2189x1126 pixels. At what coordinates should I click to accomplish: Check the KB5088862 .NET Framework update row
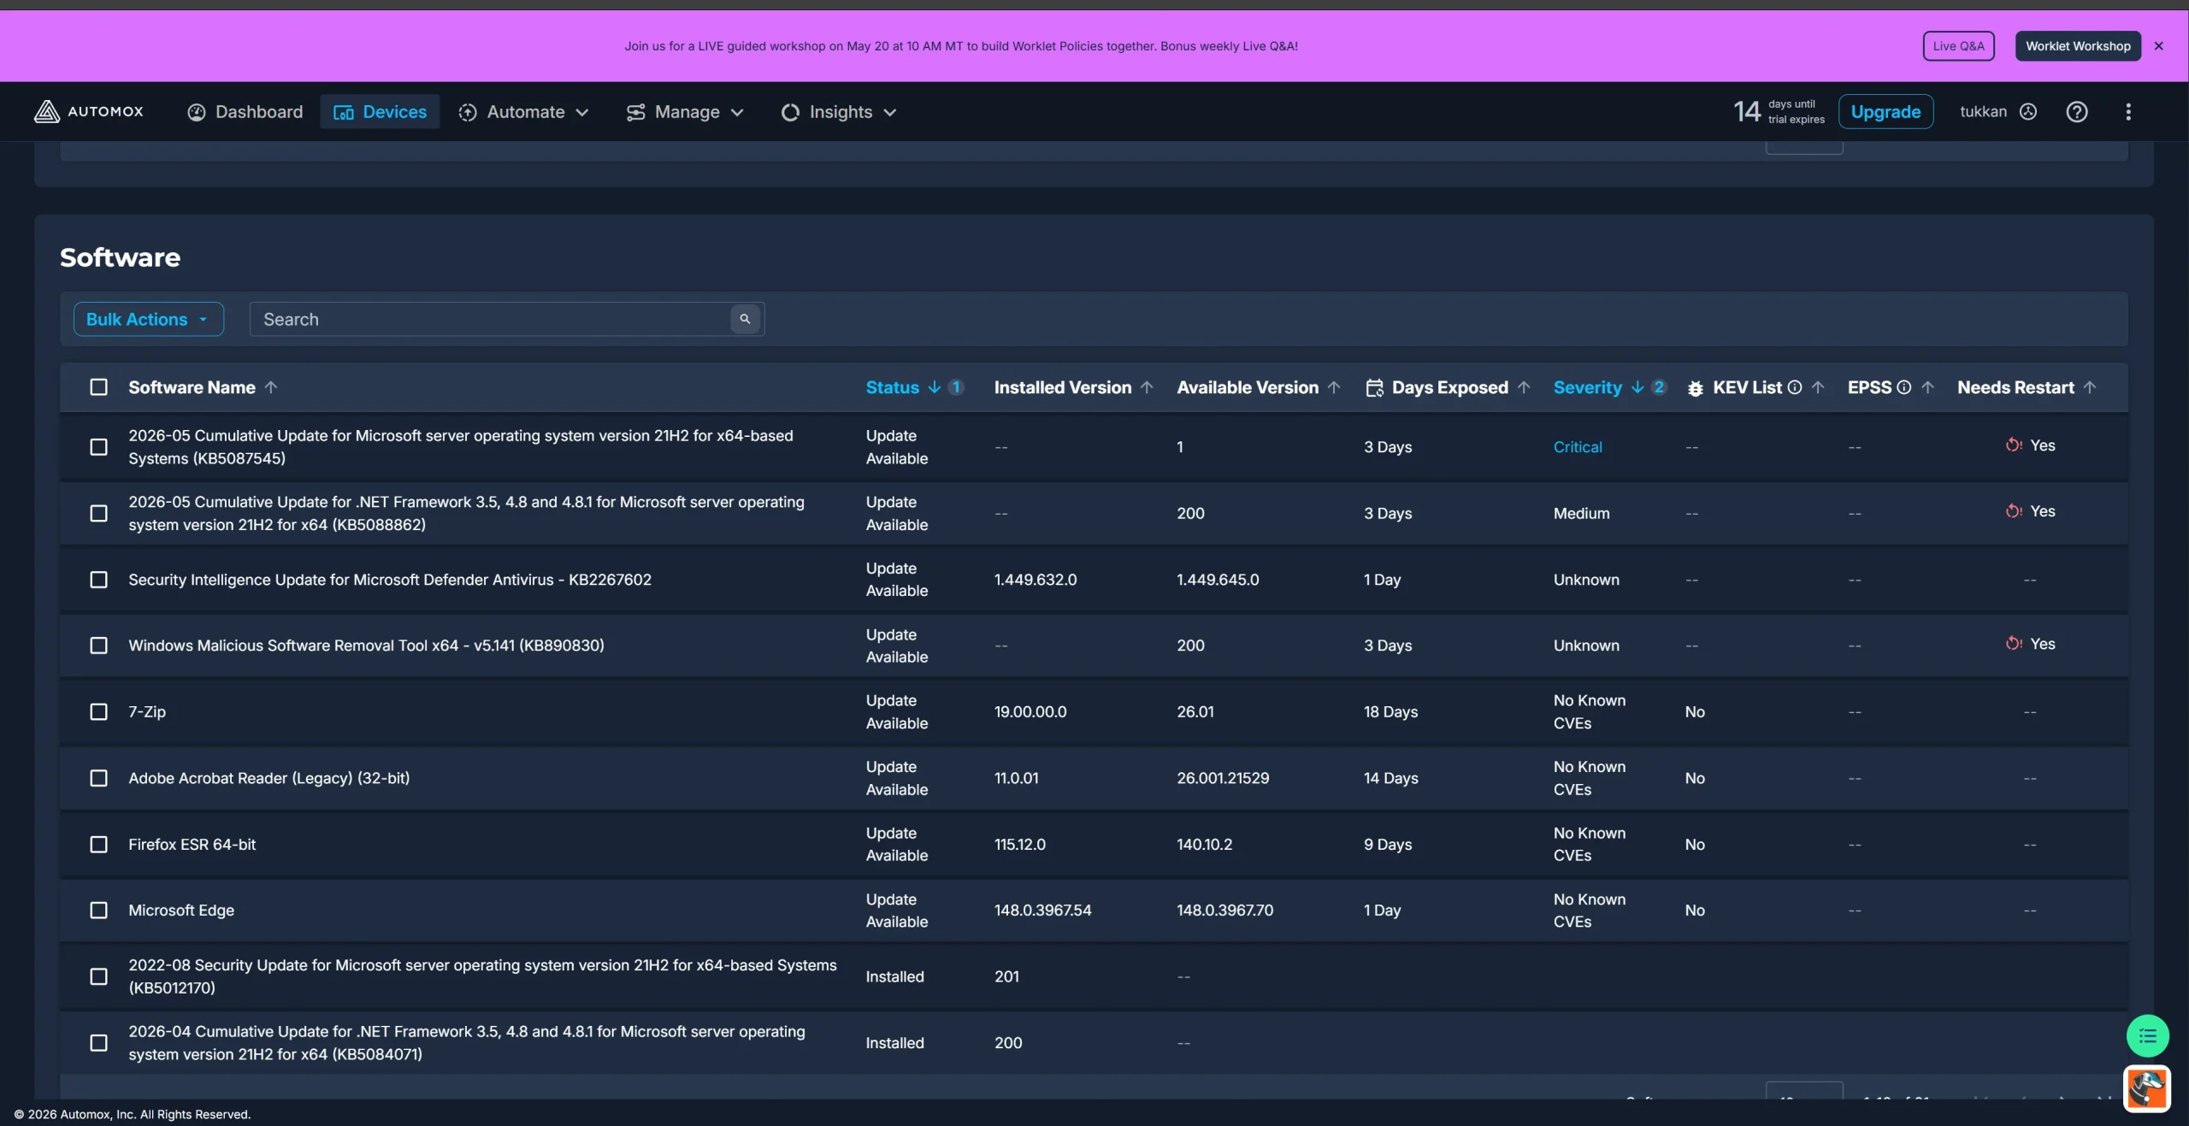99,513
